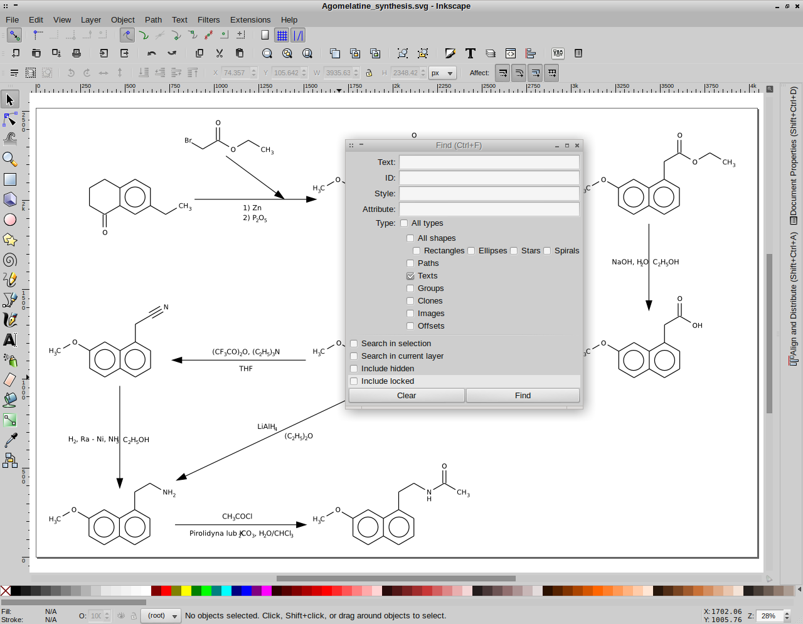Screen dimensions: 803x624
Task: Open the Filters menu
Action: click(208, 19)
